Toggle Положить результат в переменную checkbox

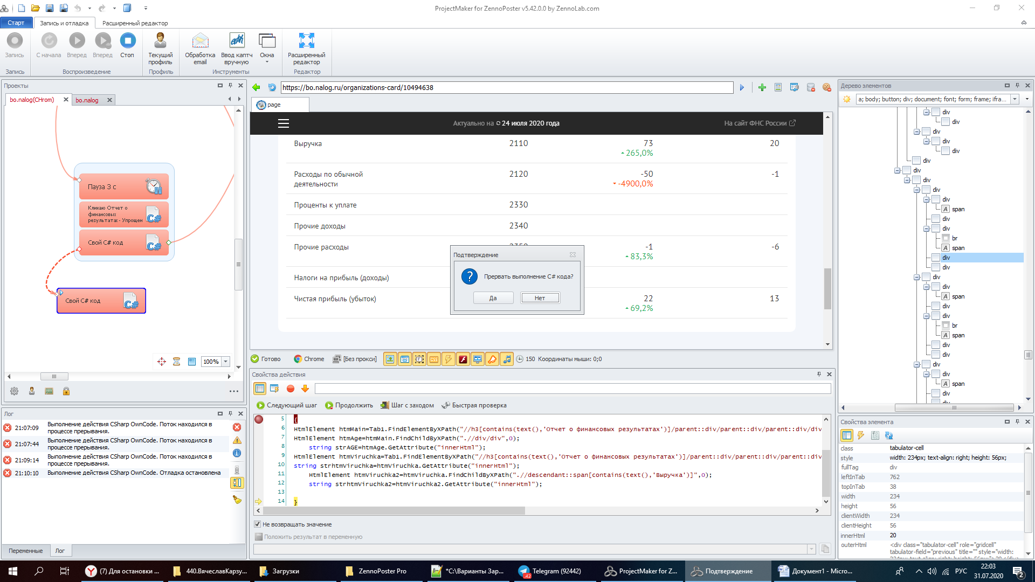click(258, 537)
